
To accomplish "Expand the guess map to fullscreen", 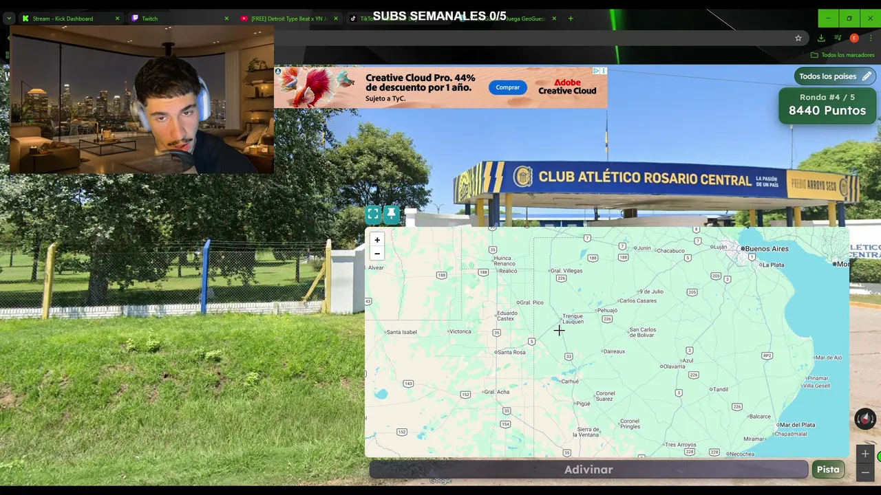I will [373, 214].
